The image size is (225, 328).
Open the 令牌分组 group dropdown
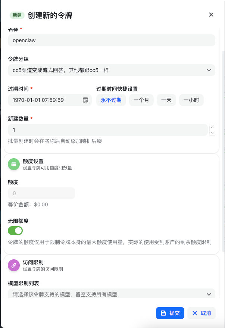click(x=111, y=70)
